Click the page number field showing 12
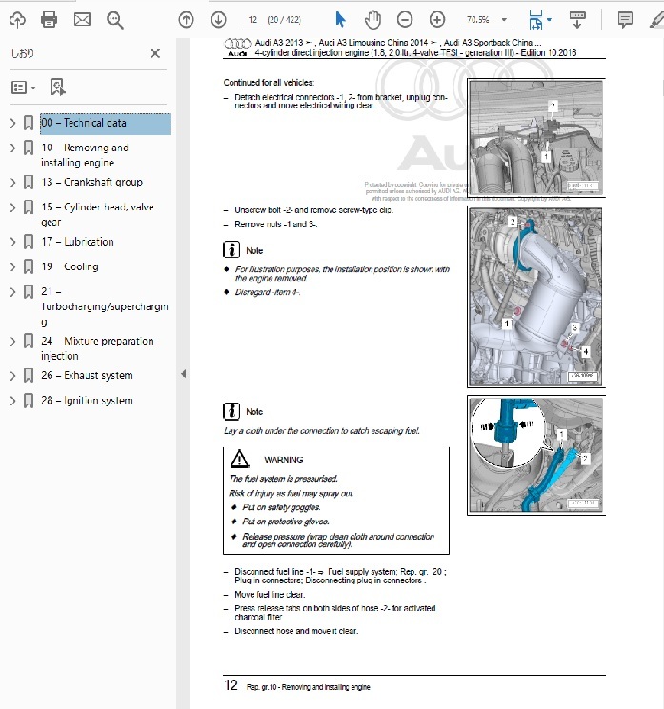664x709 pixels. [252, 20]
